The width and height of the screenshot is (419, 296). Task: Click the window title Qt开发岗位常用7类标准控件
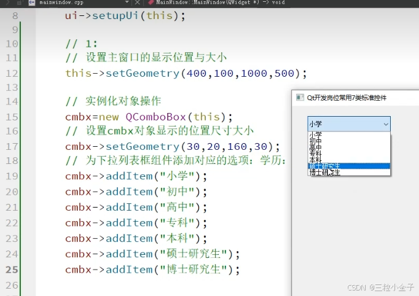(347, 98)
